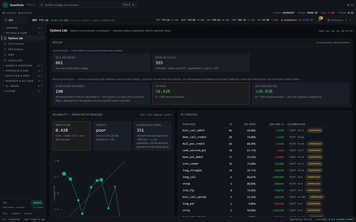The height and width of the screenshot is (222, 356).
Task: Click the HIT RATE column header
Action: point(250,124)
